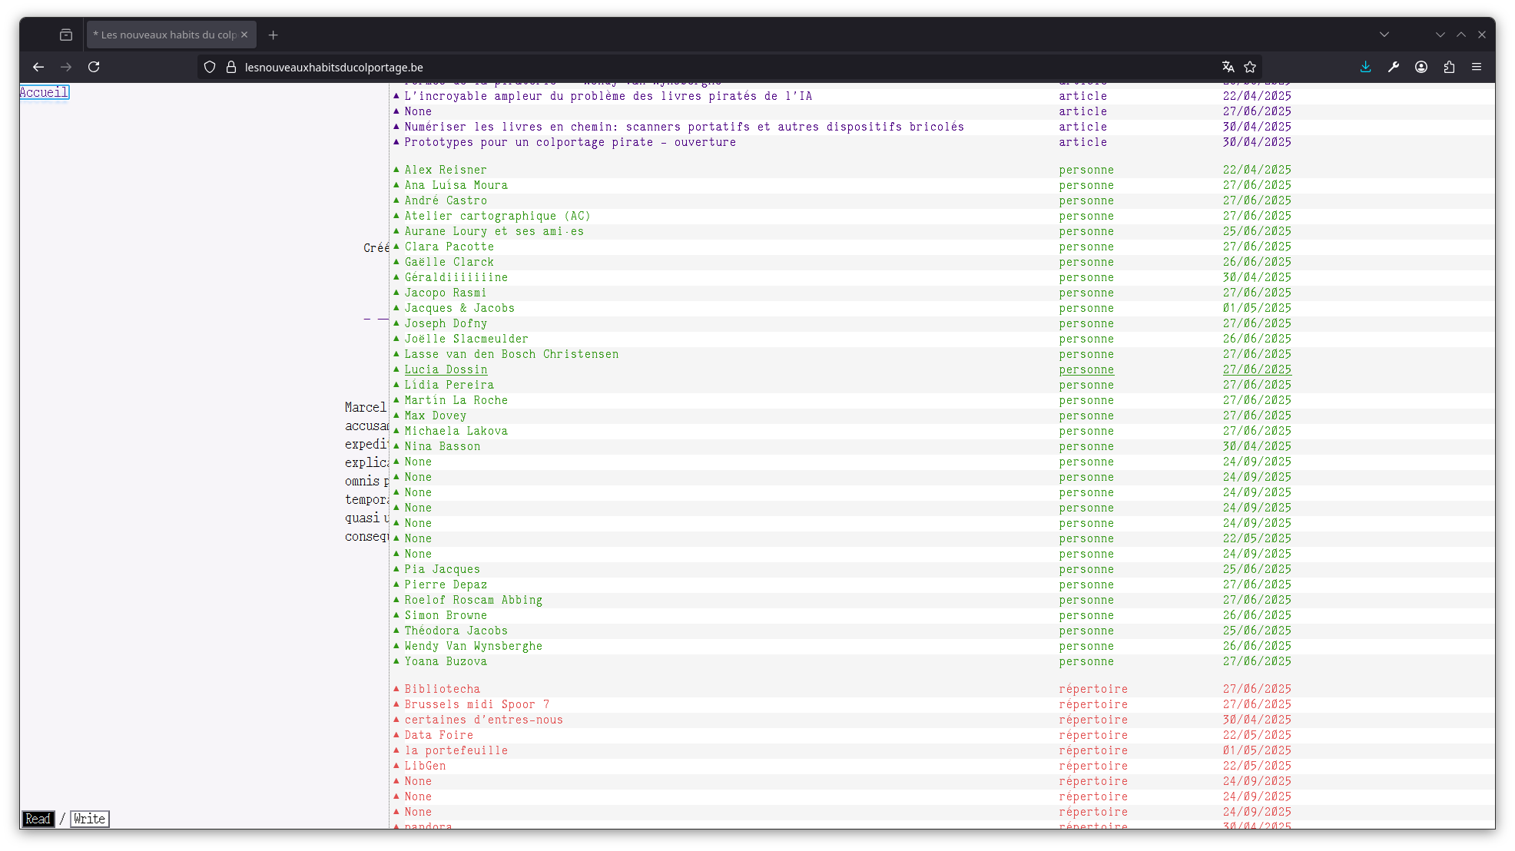Open the translate page icon

click(1228, 67)
